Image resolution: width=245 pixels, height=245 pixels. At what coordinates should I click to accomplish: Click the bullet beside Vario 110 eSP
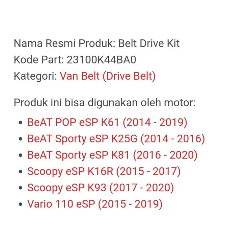pos(21,205)
